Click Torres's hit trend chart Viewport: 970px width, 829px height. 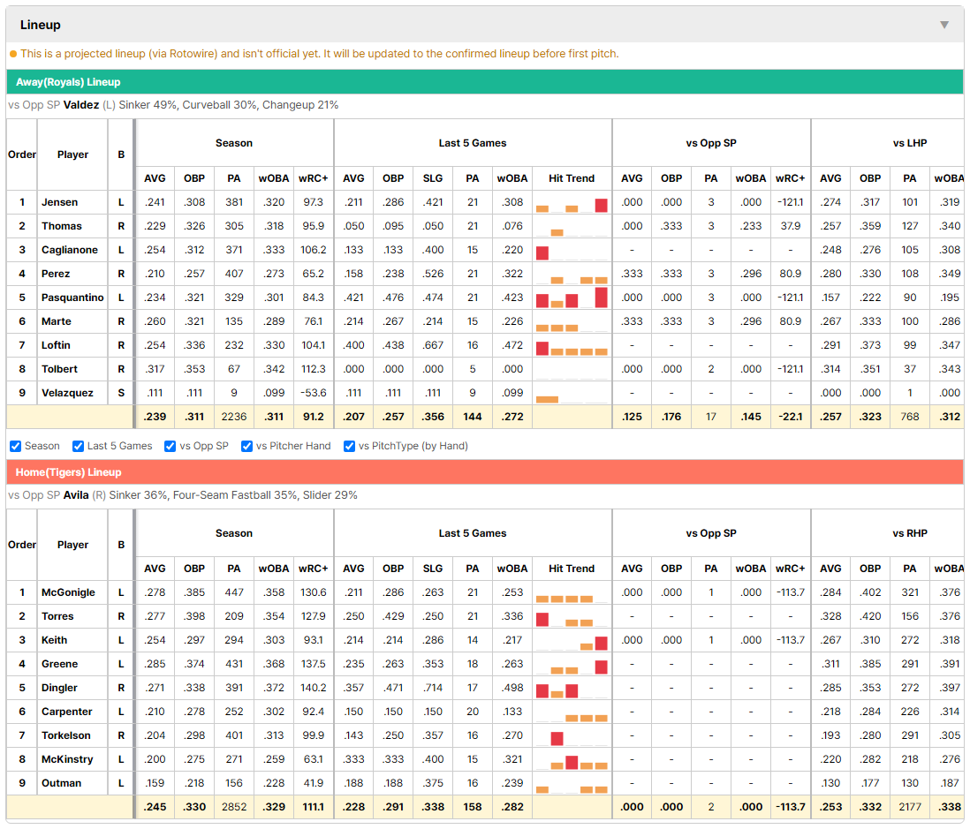(572, 616)
